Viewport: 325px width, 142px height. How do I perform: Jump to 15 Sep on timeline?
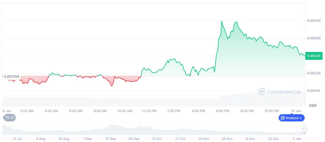[x=111, y=139]
